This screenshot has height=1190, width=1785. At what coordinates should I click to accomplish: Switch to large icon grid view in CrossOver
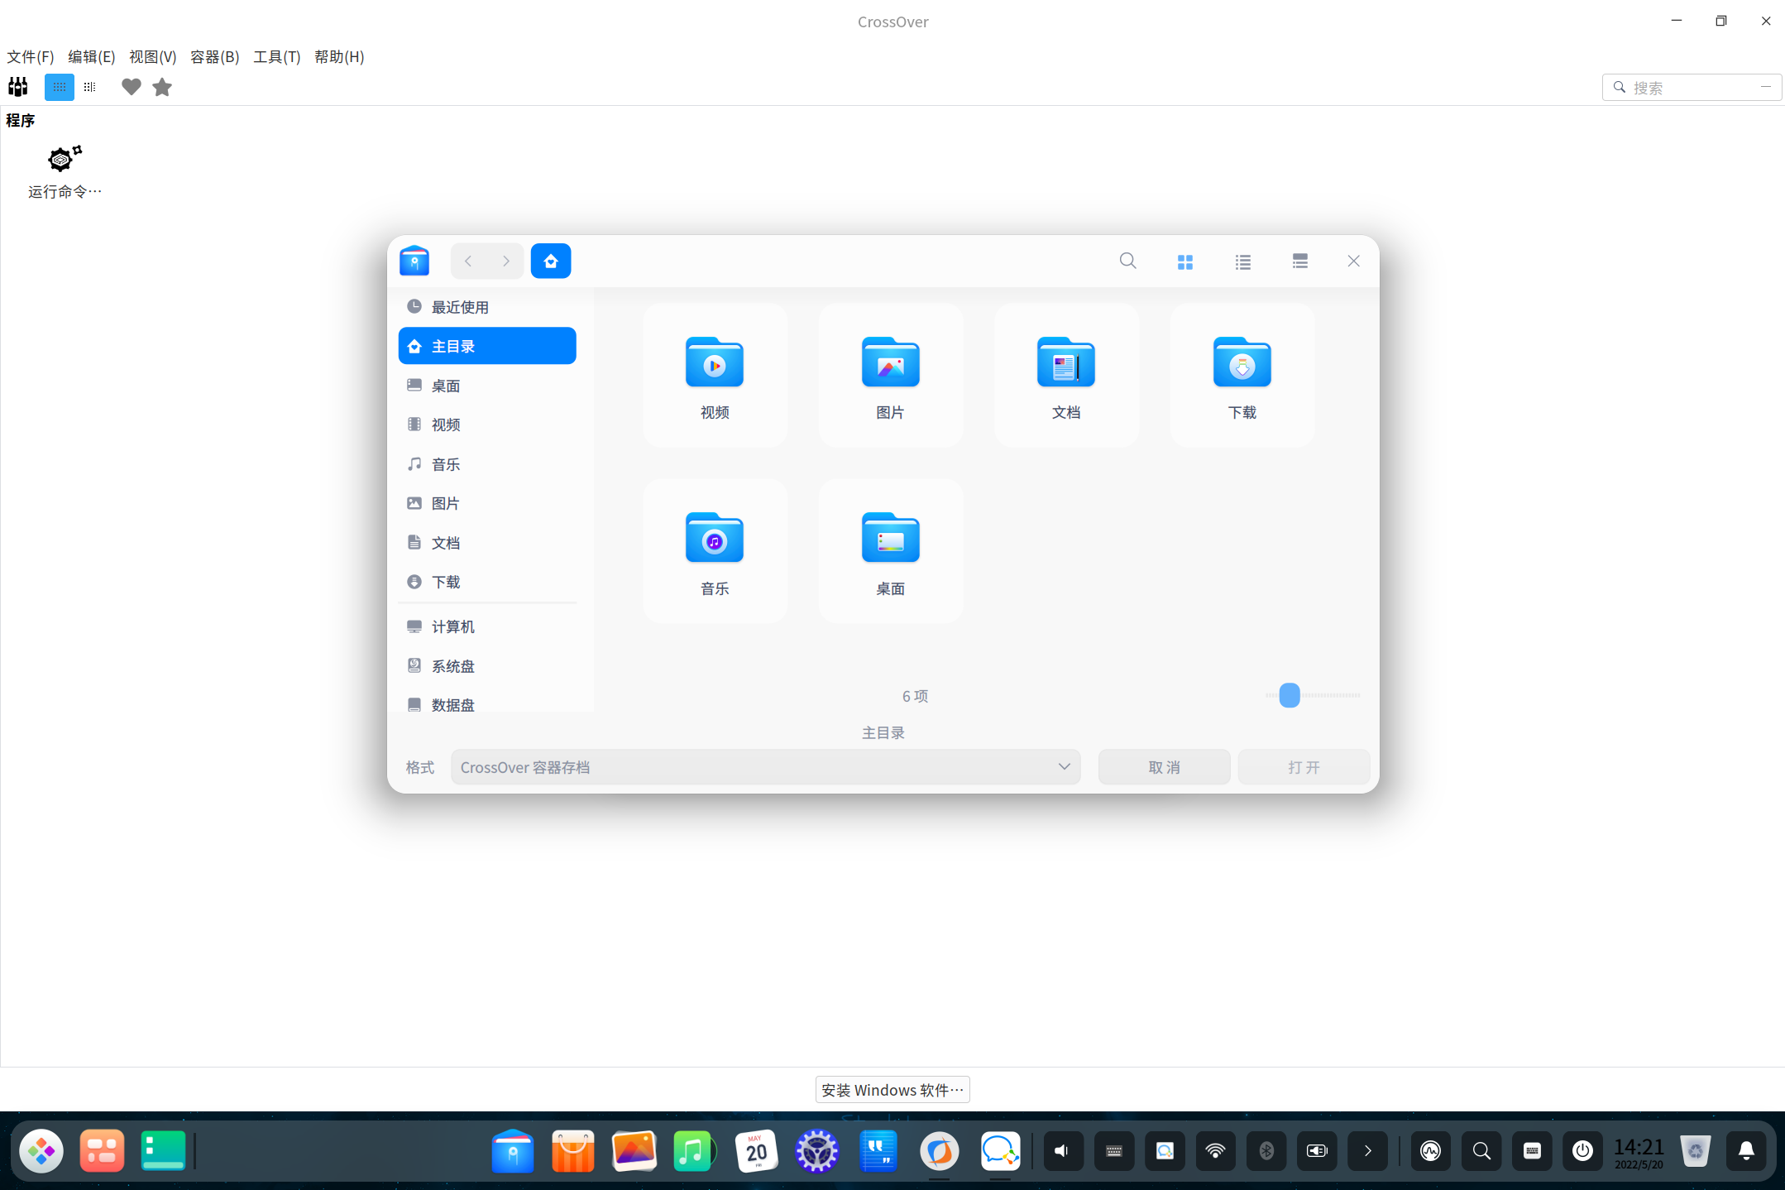coord(60,87)
